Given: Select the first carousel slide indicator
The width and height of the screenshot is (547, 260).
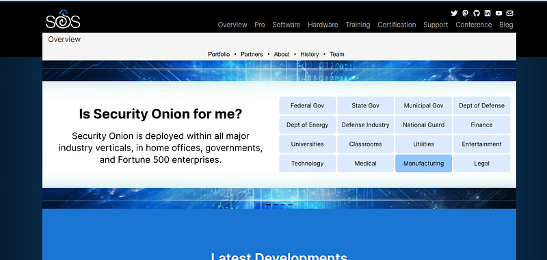Looking at the screenshot, I should (268, 205).
